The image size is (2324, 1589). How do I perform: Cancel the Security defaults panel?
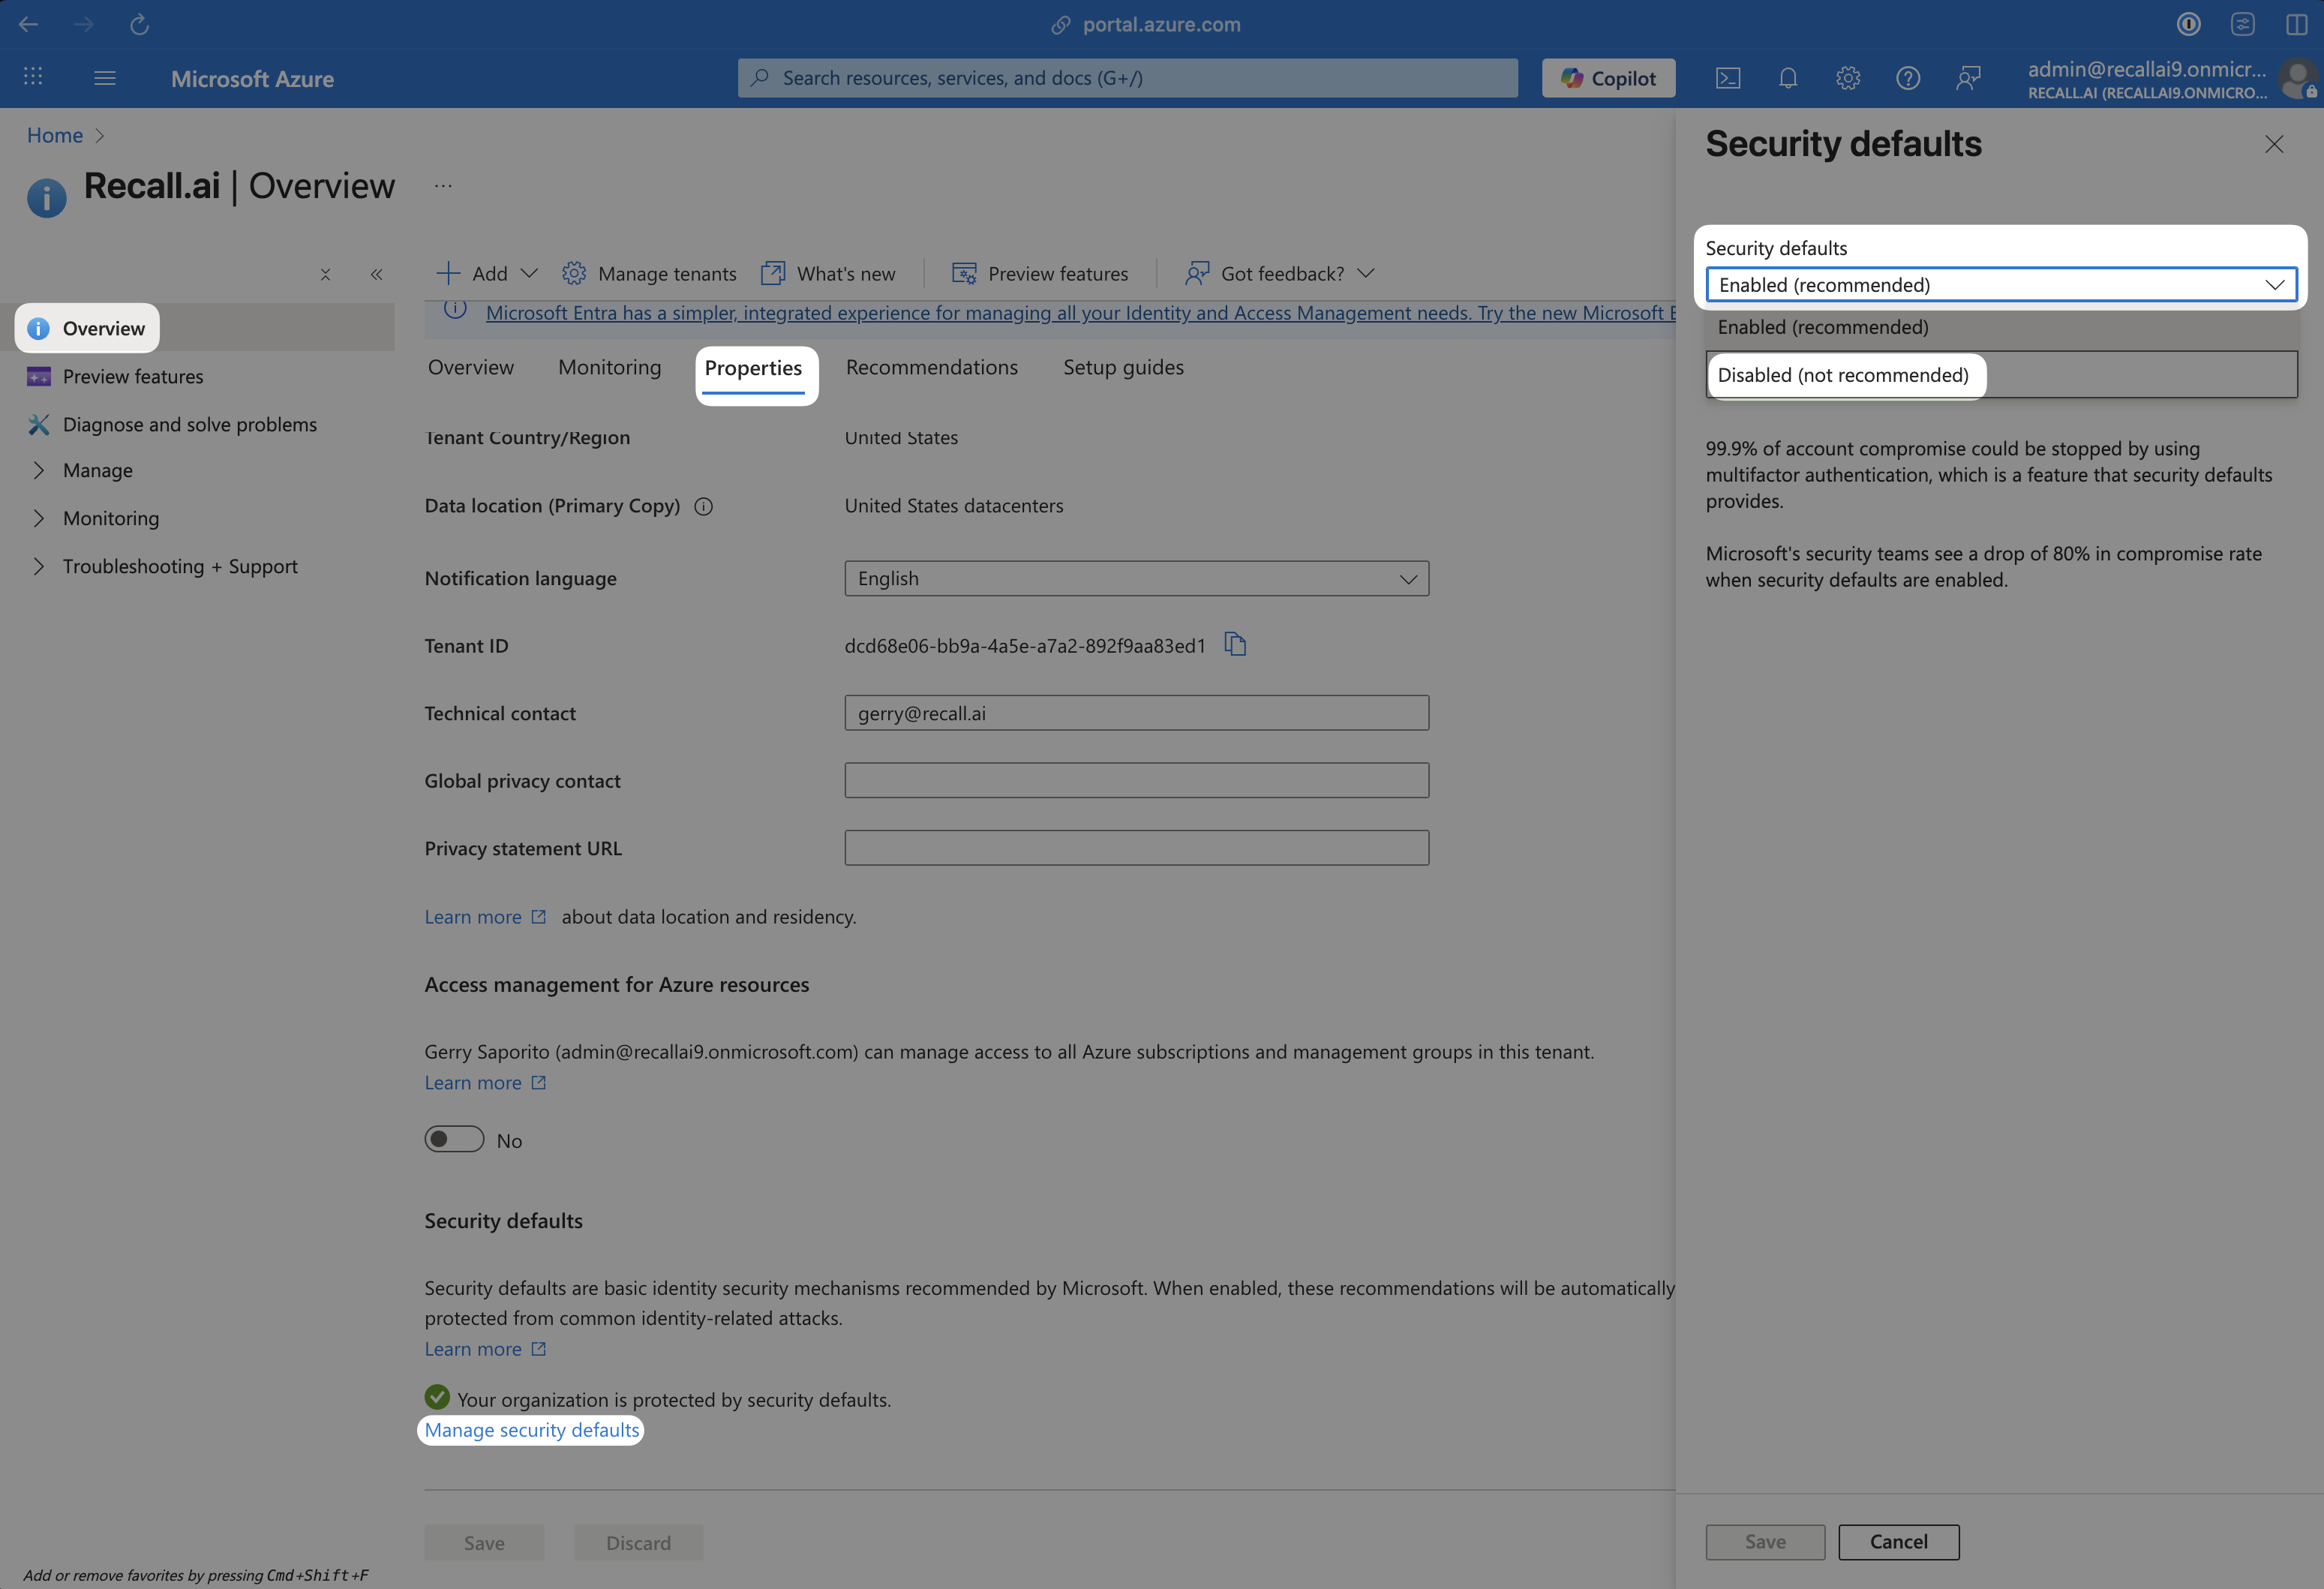[1897, 1542]
